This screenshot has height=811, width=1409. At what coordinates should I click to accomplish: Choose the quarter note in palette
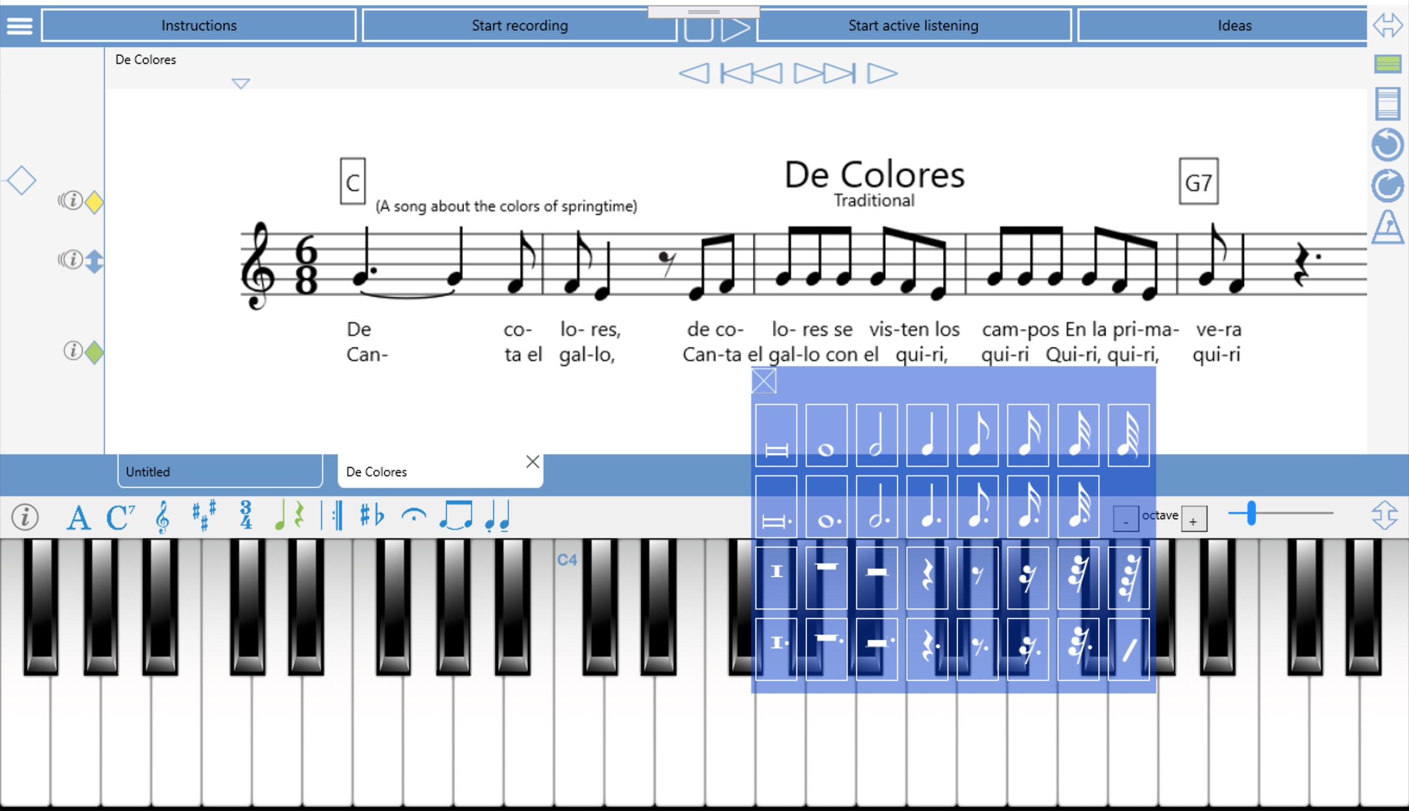coord(927,435)
